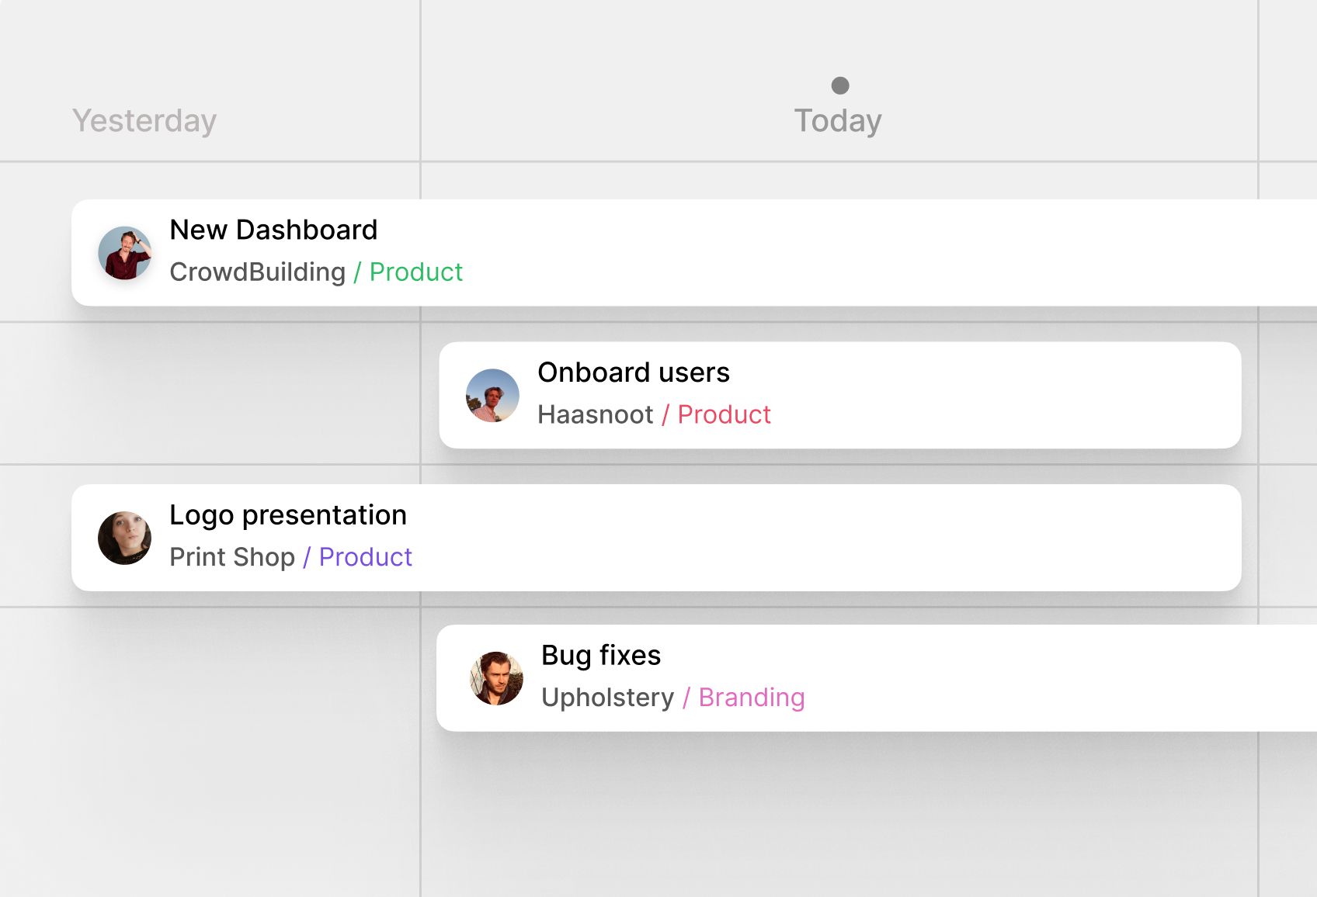
Task: Open the Haasnoot project link
Action: [596, 414]
